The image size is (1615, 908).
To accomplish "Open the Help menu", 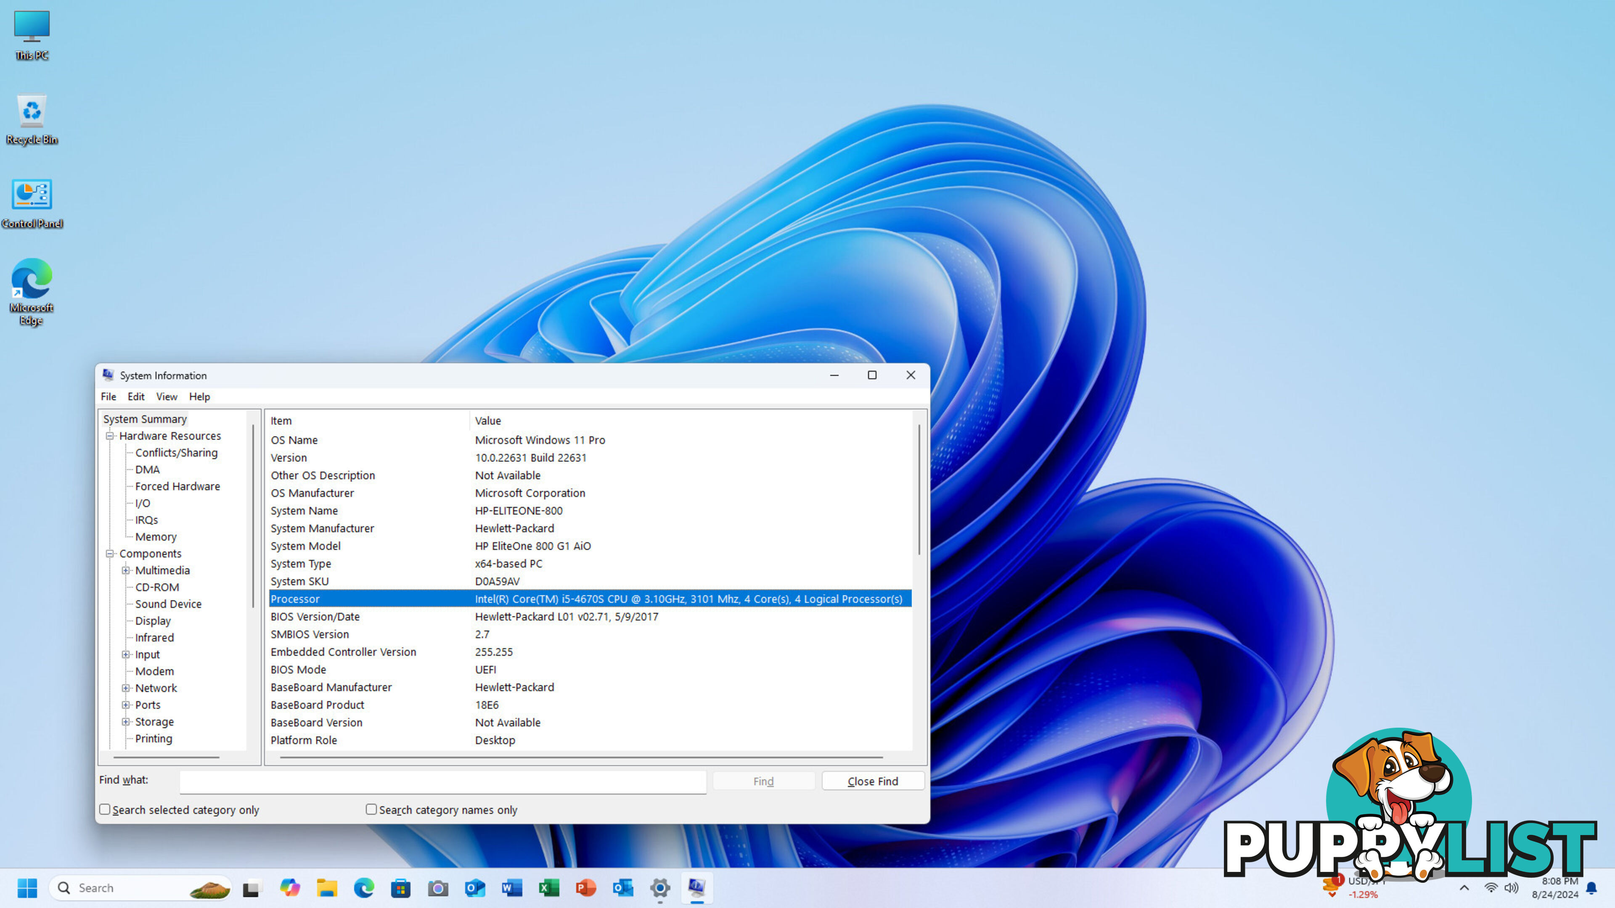I will click(x=199, y=397).
